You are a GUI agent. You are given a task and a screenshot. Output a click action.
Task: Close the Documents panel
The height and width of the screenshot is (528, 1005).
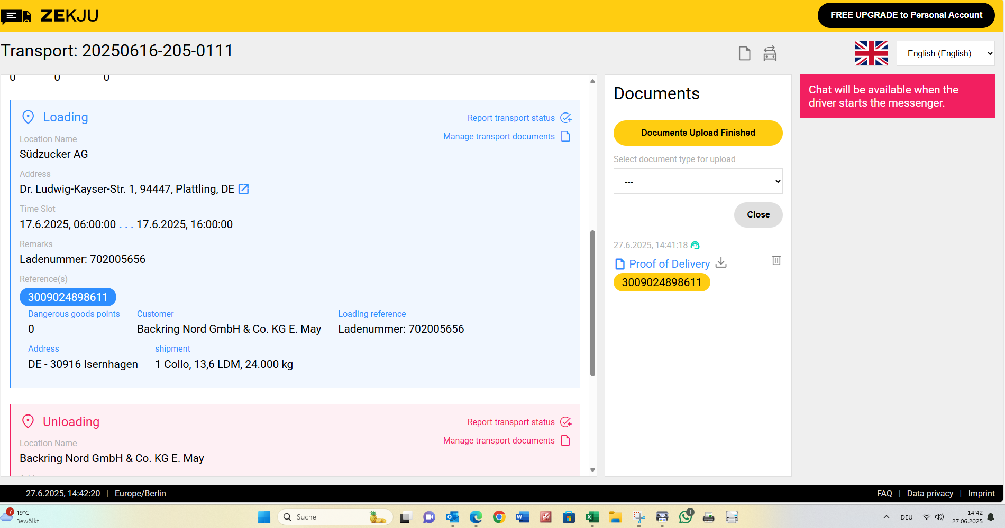pos(758,215)
